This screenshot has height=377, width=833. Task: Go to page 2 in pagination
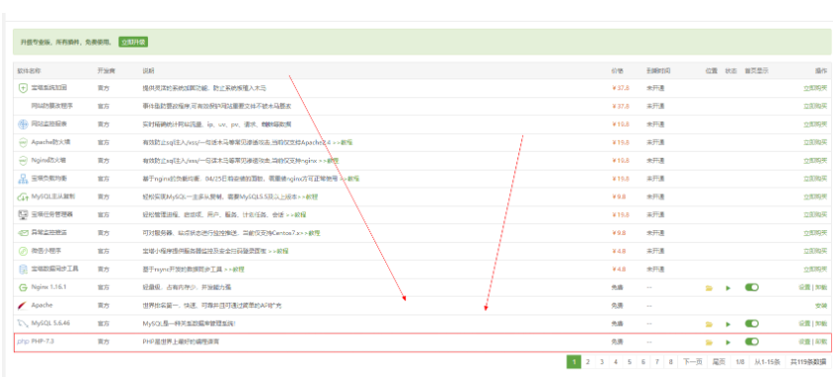coord(588,361)
